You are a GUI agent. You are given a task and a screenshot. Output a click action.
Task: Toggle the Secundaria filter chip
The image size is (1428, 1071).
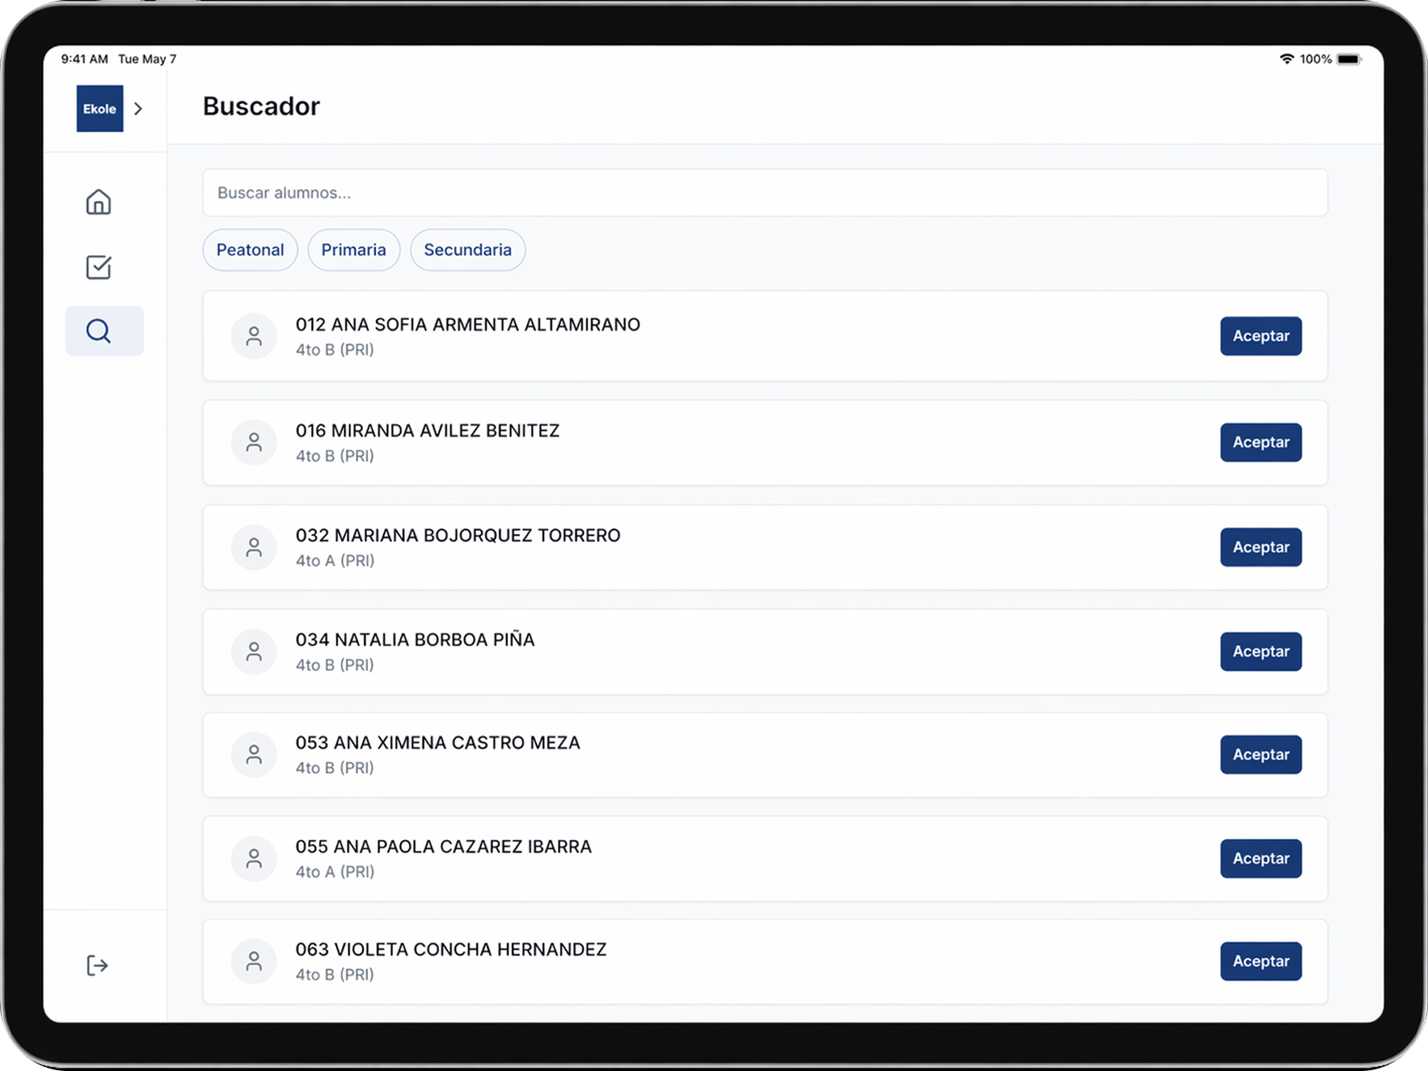[x=467, y=250]
